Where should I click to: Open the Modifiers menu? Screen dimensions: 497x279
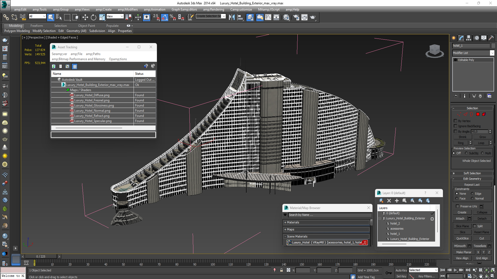click(x=128, y=10)
